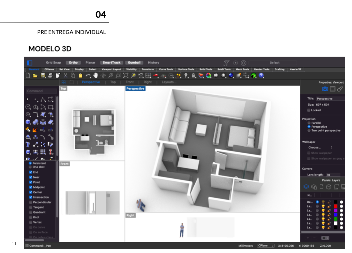Image resolution: width=352 pixels, height=253 pixels.
Task: Uncheck the Midpoint object snap
Action: click(31, 187)
